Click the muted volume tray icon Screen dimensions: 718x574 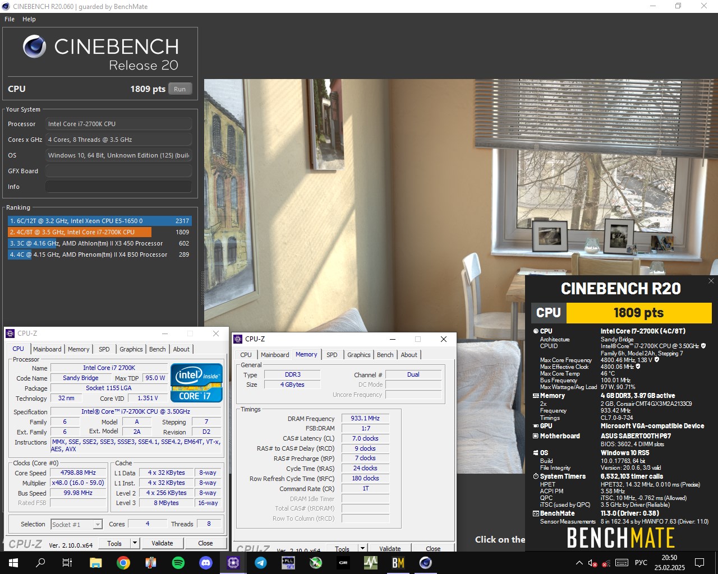[592, 563]
